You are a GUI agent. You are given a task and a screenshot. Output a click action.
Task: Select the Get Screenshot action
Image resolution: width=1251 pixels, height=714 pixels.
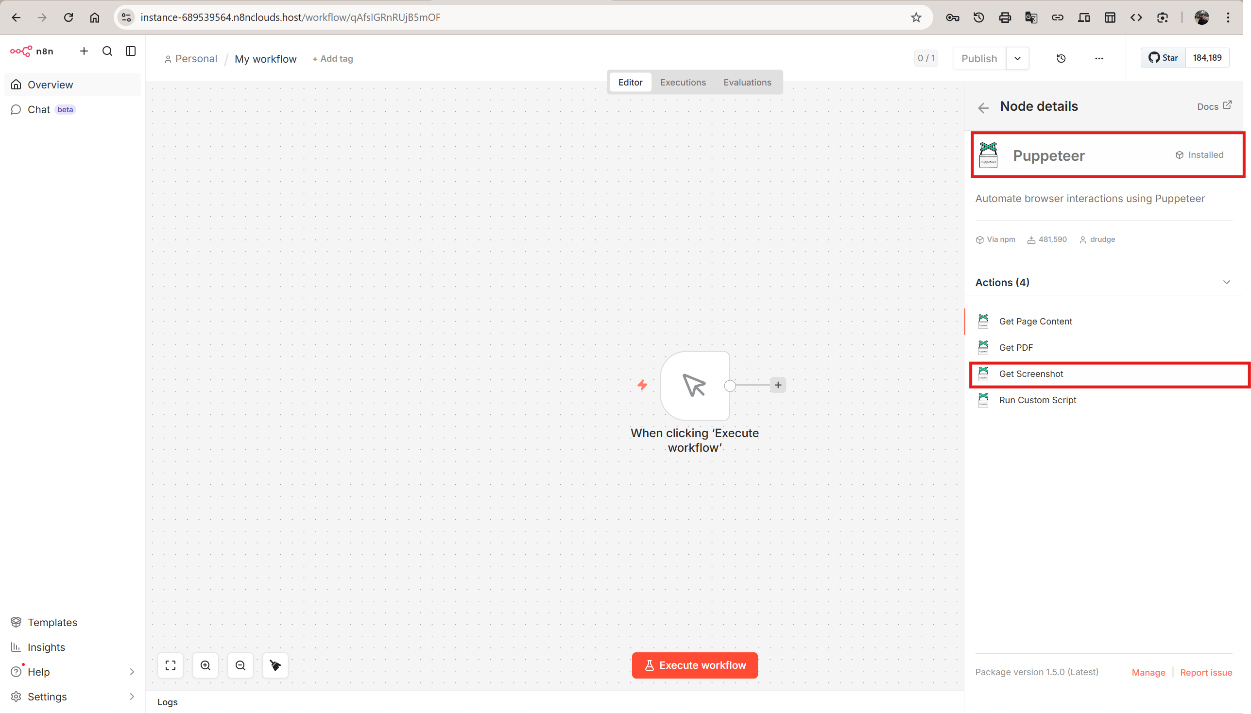point(1103,374)
